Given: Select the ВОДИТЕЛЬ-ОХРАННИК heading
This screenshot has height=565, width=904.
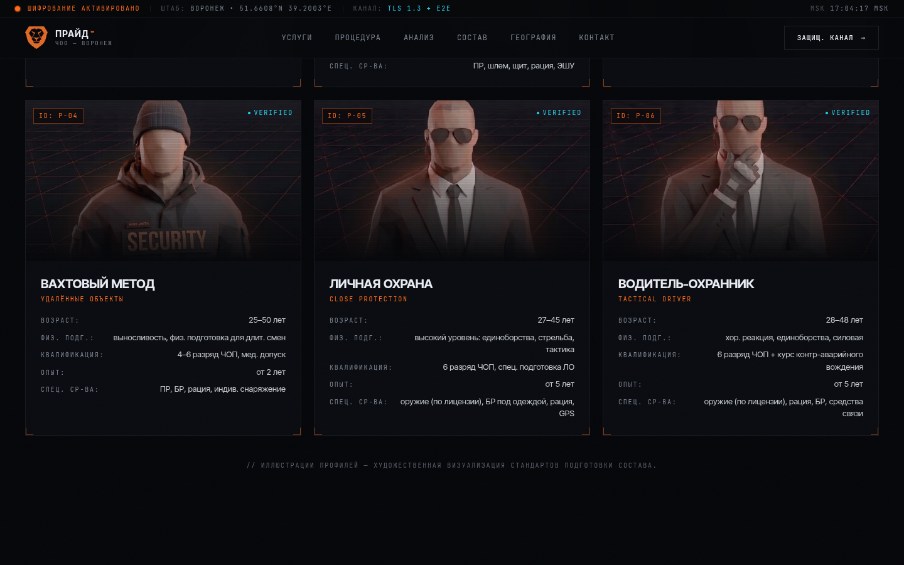Looking at the screenshot, I should pyautogui.click(x=686, y=284).
